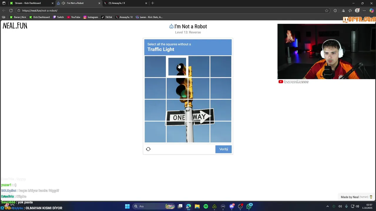Screen dimensions: 376x211
Task: Focus the neal.fun address bar
Action: [173, 11]
